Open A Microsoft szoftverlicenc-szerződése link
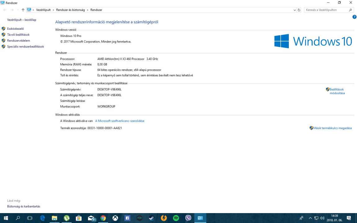The image size is (357, 223). (120, 121)
